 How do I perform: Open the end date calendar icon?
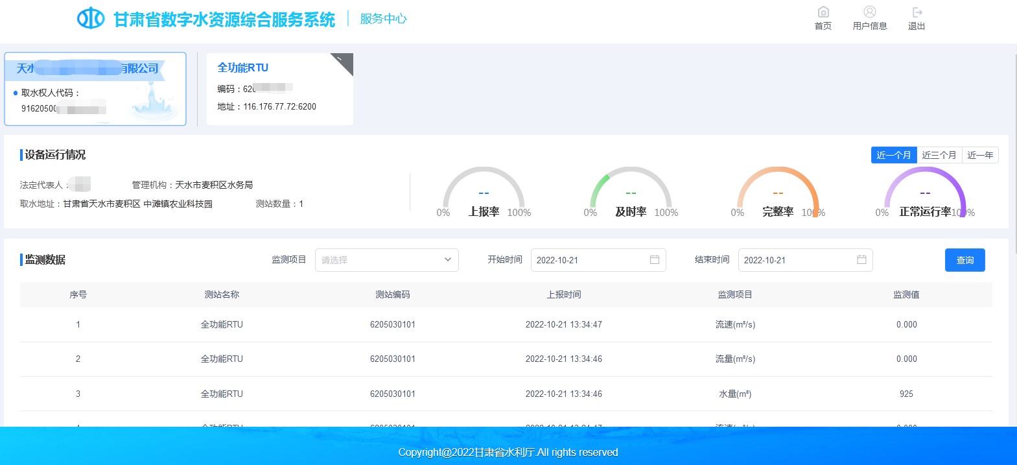[861, 260]
